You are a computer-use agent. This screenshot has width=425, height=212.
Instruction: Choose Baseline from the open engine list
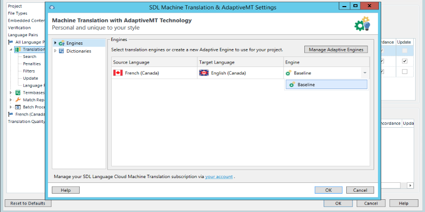pyautogui.click(x=326, y=84)
